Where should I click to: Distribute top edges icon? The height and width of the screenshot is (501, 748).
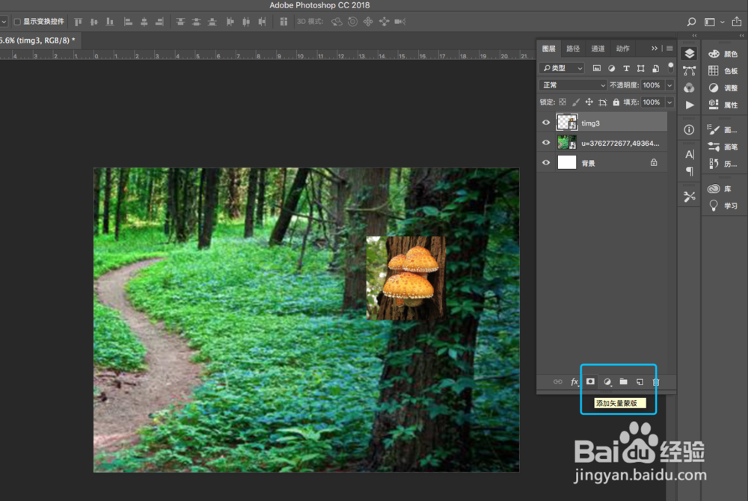(180, 22)
